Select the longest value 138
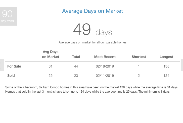 click(166, 66)
